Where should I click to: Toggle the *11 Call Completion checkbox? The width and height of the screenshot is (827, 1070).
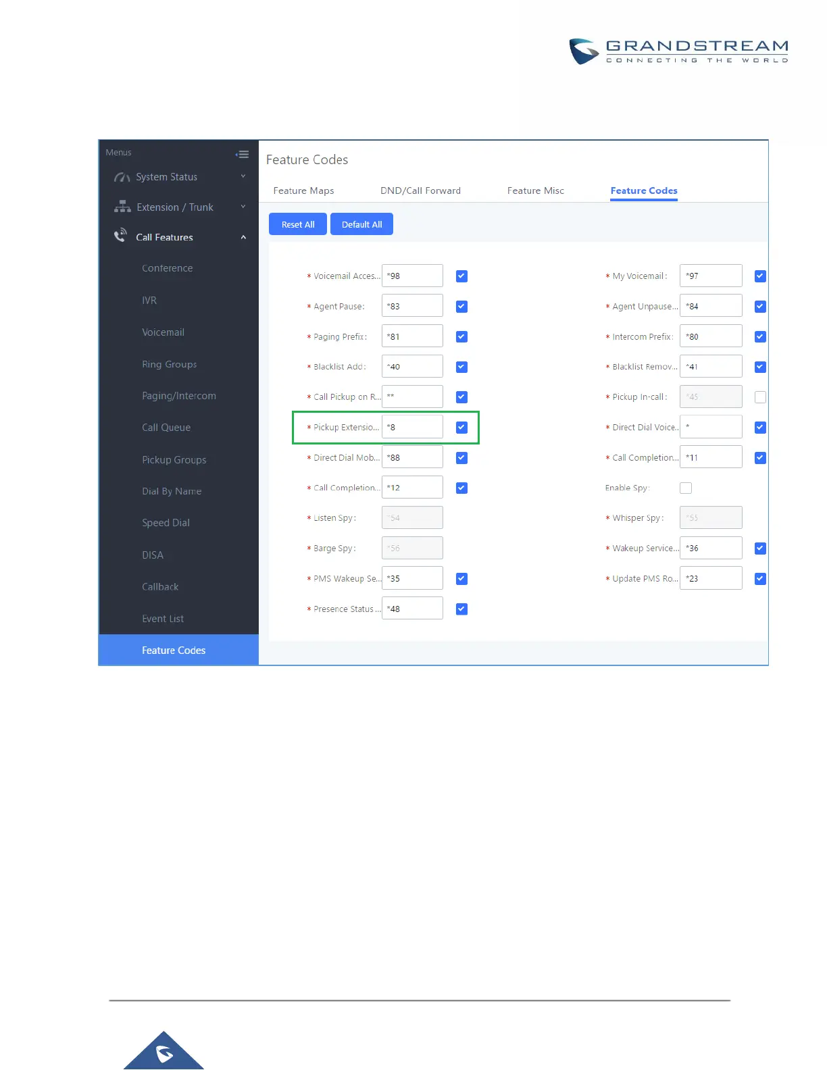tap(760, 457)
